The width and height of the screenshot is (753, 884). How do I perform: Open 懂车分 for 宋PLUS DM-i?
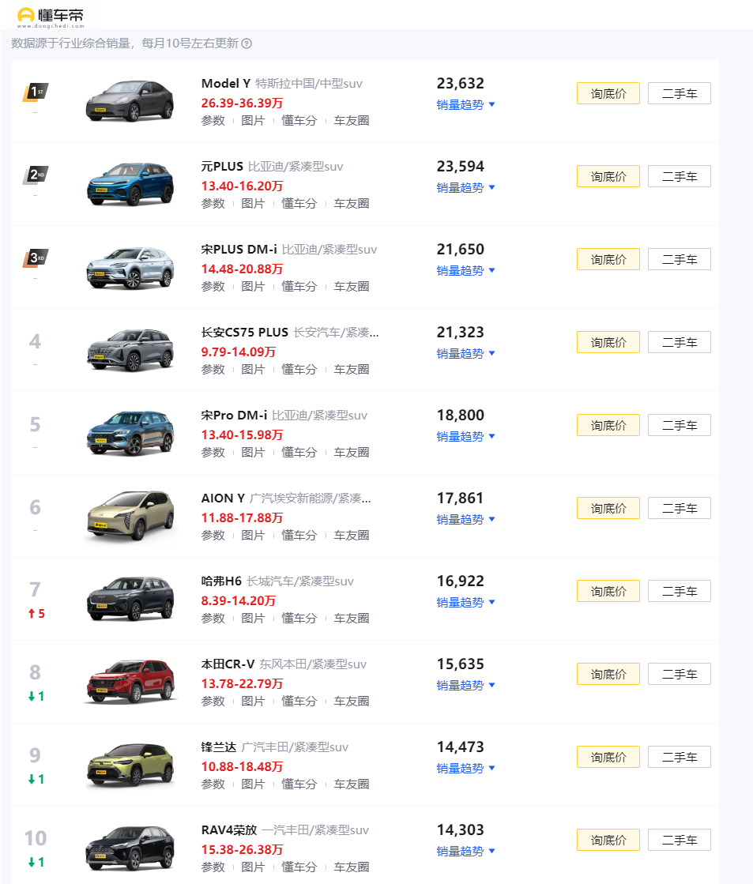pyautogui.click(x=299, y=286)
